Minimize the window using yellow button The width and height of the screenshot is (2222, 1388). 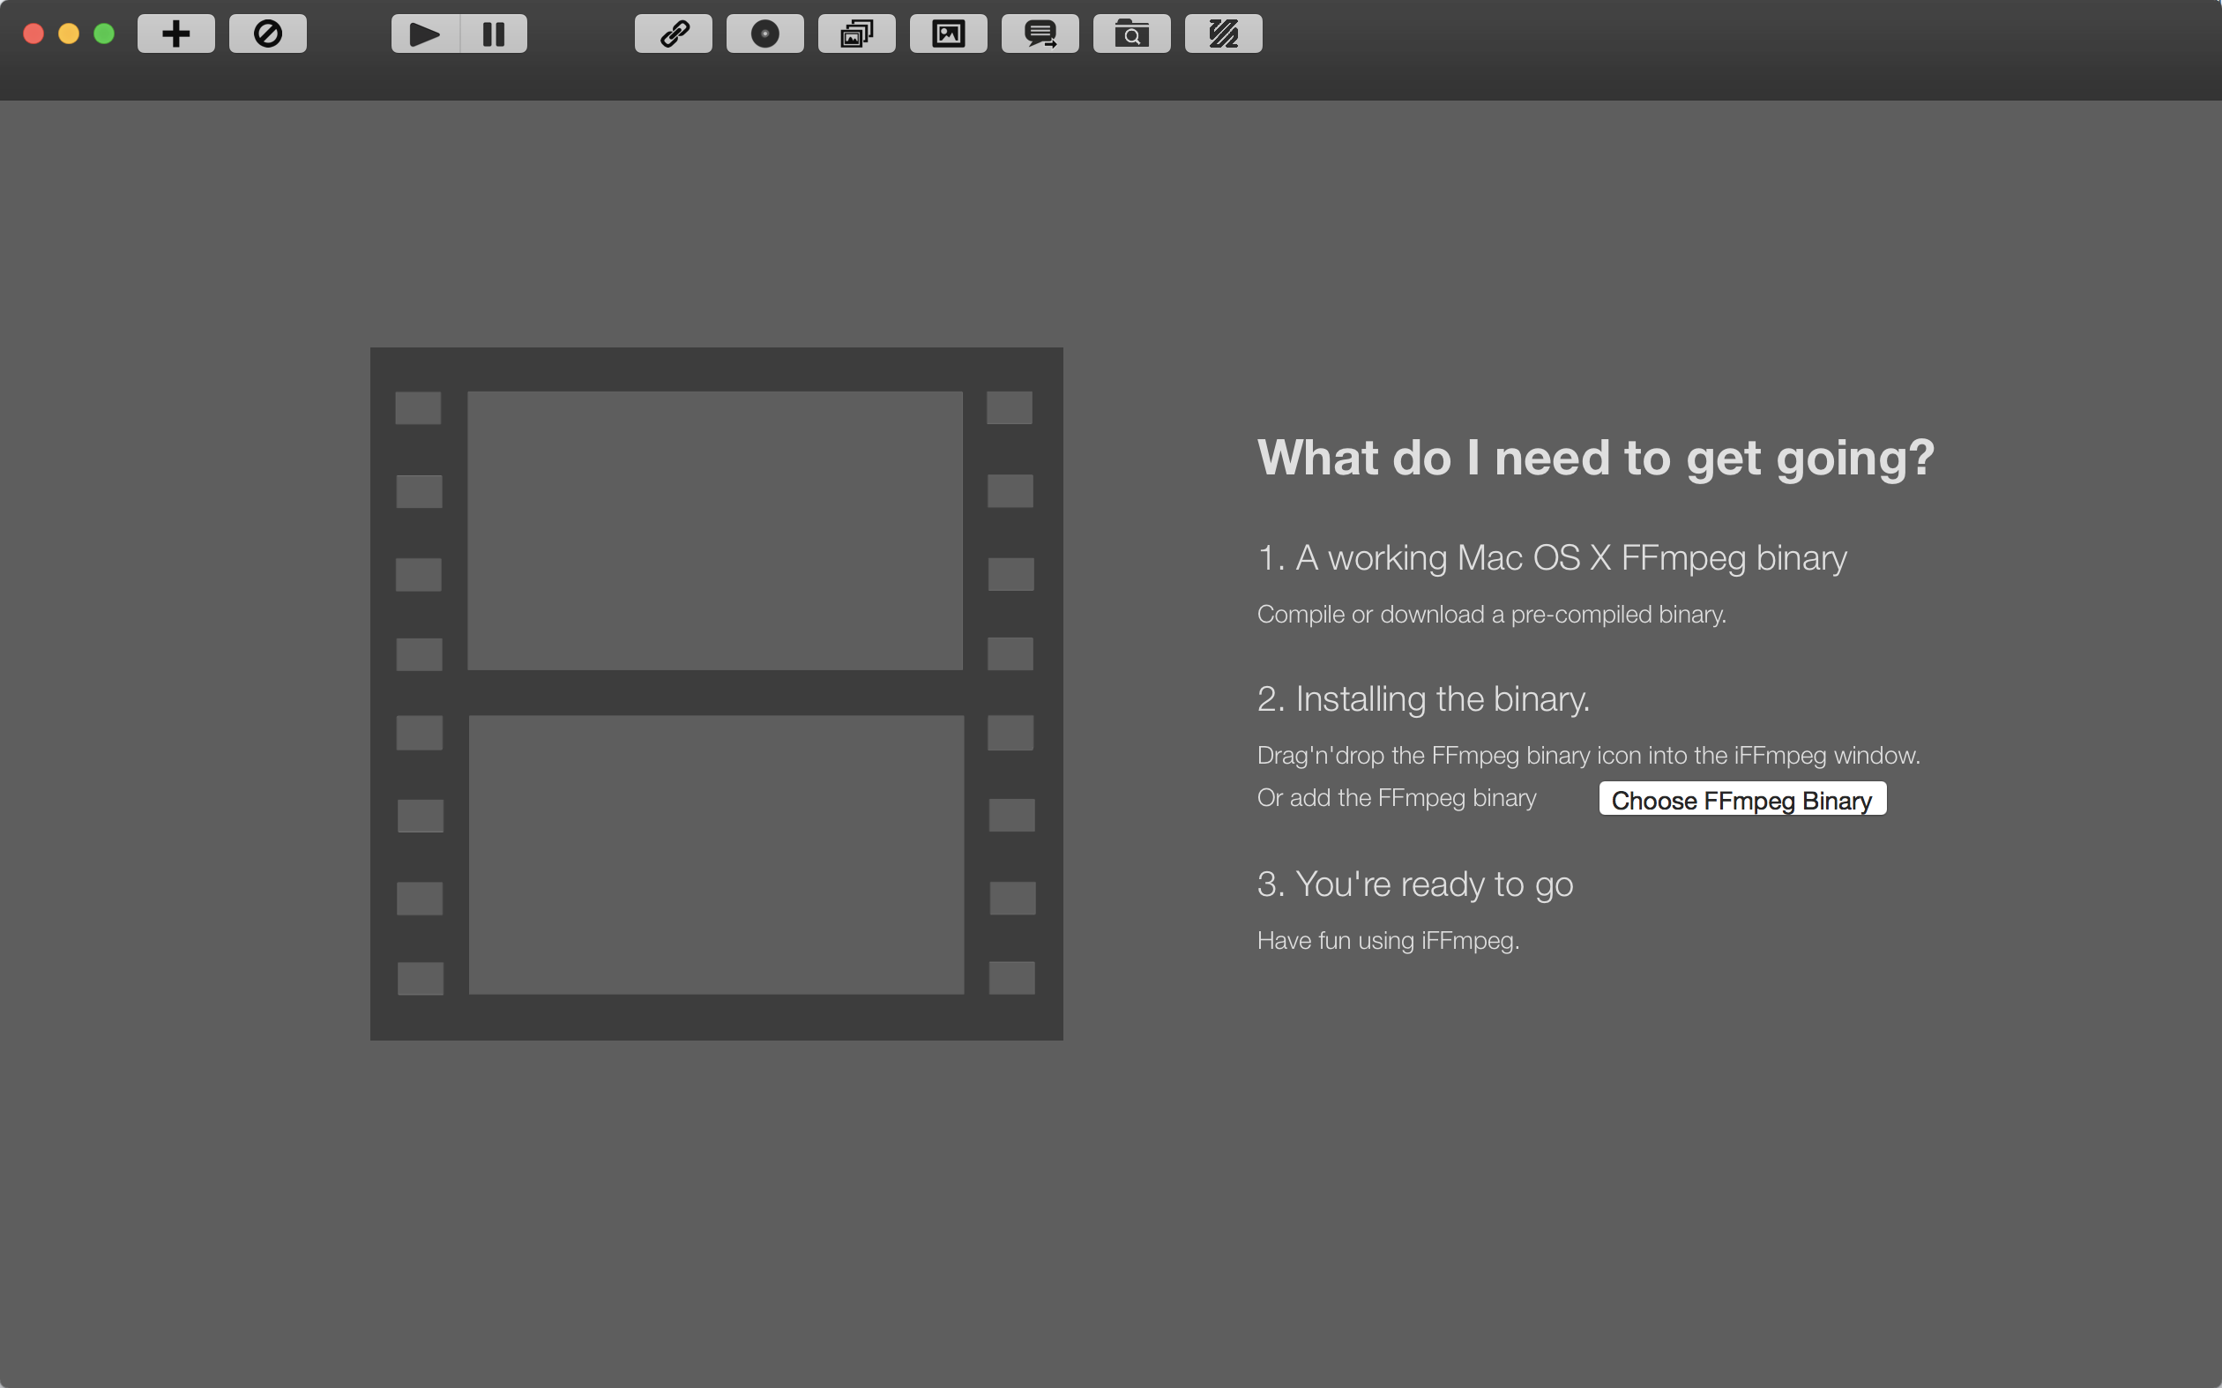[x=69, y=34]
